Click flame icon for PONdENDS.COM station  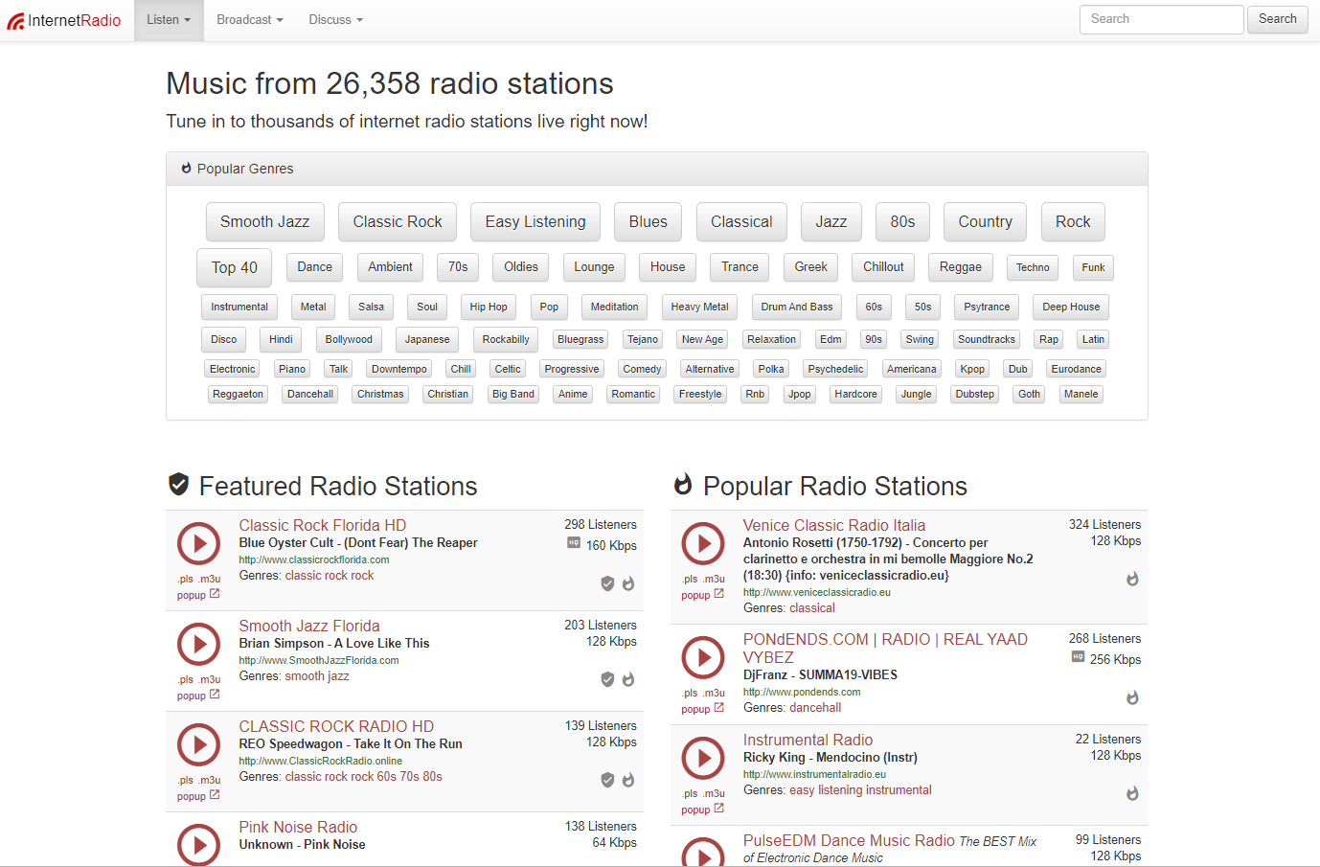1132,697
